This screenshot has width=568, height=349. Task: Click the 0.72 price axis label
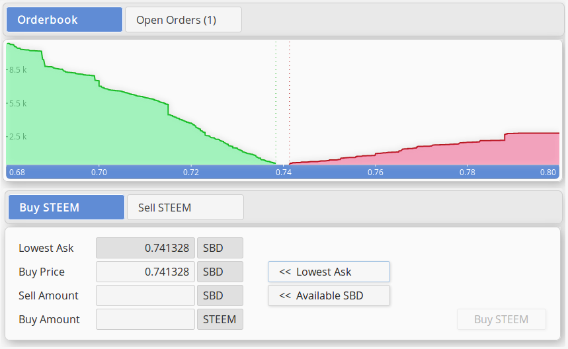click(191, 173)
